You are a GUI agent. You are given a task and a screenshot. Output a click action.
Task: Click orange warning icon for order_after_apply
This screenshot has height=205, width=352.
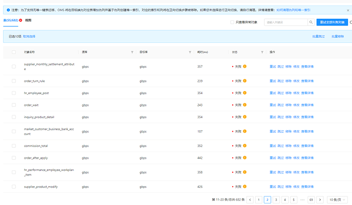pyautogui.click(x=245, y=158)
